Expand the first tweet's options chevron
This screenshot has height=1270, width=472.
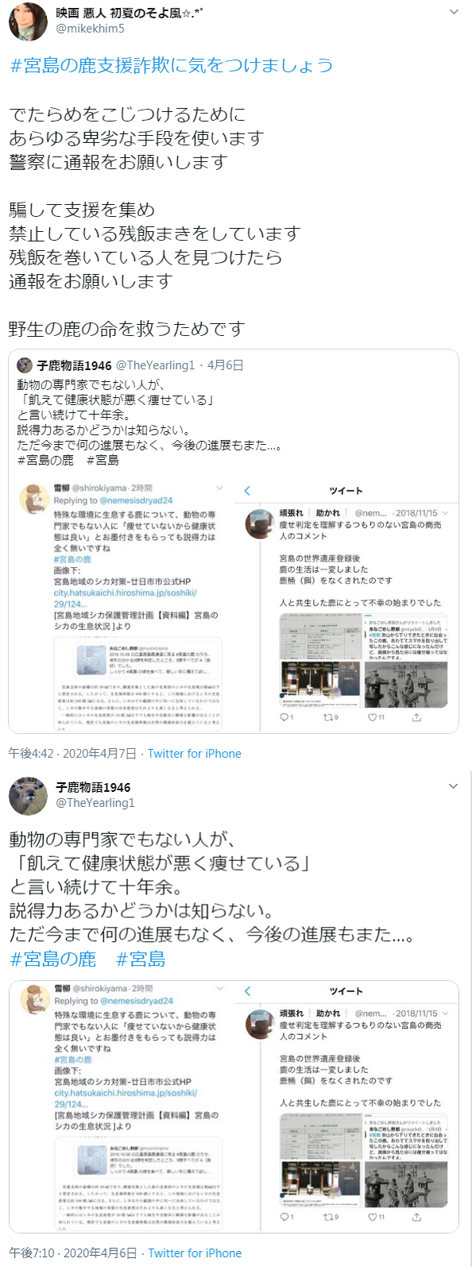click(x=454, y=13)
